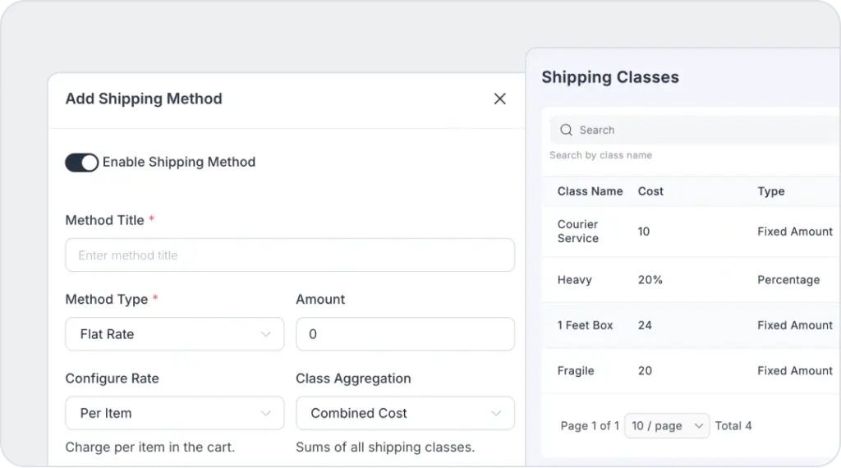The width and height of the screenshot is (841, 468).
Task: Click the 20% cost cell for Heavy
Action: (650, 280)
